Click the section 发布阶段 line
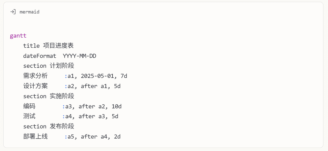 pyautogui.click(x=49, y=126)
